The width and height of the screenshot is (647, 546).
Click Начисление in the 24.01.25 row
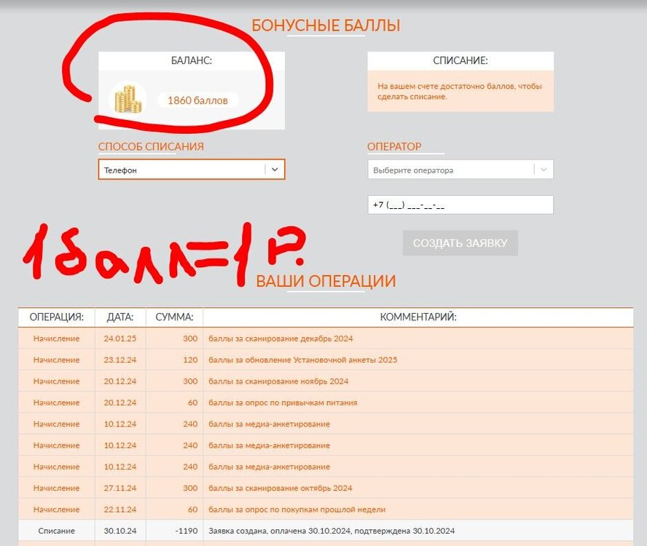point(57,339)
